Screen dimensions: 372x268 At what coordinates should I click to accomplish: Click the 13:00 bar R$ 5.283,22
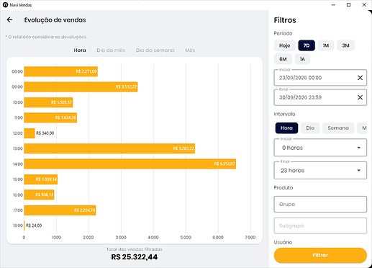pos(109,148)
